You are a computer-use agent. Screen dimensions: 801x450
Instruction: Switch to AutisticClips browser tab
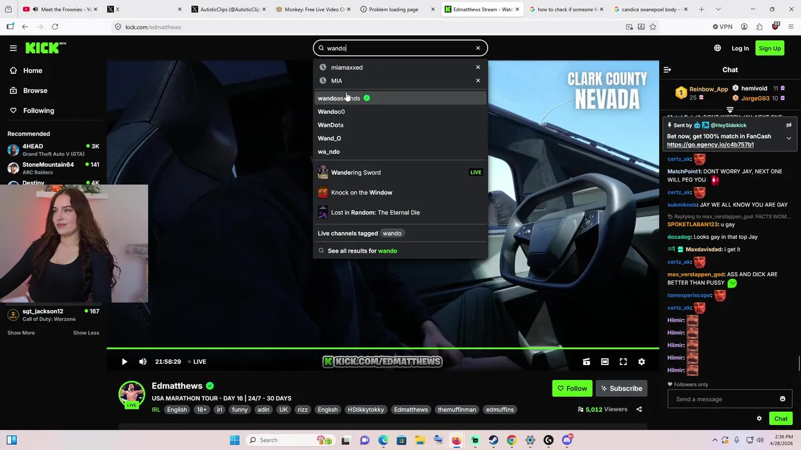(228, 9)
